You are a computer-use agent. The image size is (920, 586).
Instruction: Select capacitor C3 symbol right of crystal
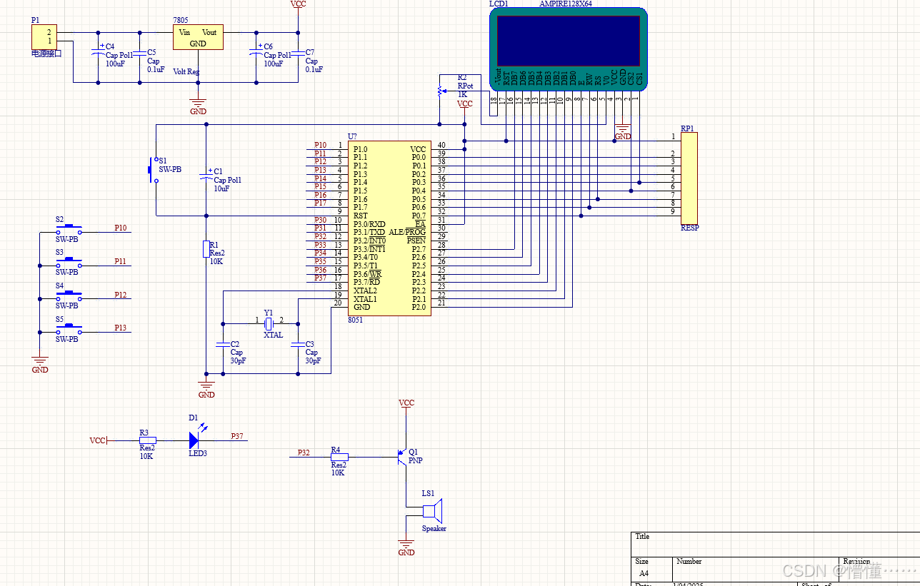click(298, 345)
